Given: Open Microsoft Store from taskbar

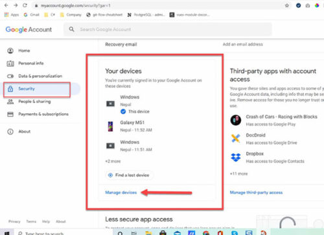Looking at the screenshot, I should point(163,233).
